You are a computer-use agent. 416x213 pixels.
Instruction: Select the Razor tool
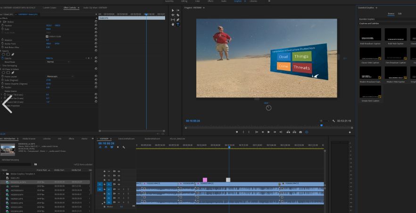[x=178, y=15]
